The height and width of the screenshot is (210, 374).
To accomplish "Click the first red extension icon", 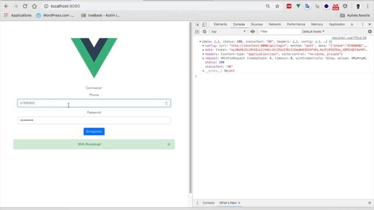I will click(x=289, y=6).
